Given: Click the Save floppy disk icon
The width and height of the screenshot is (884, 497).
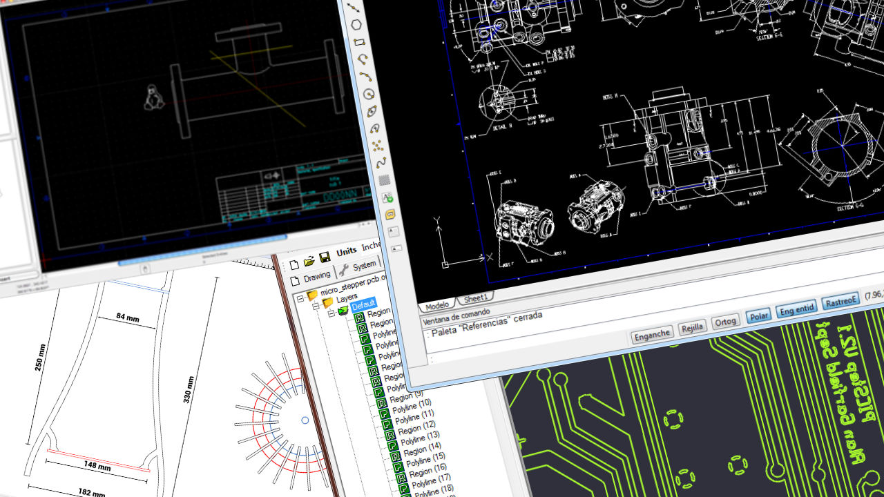Looking at the screenshot, I should (x=325, y=258).
